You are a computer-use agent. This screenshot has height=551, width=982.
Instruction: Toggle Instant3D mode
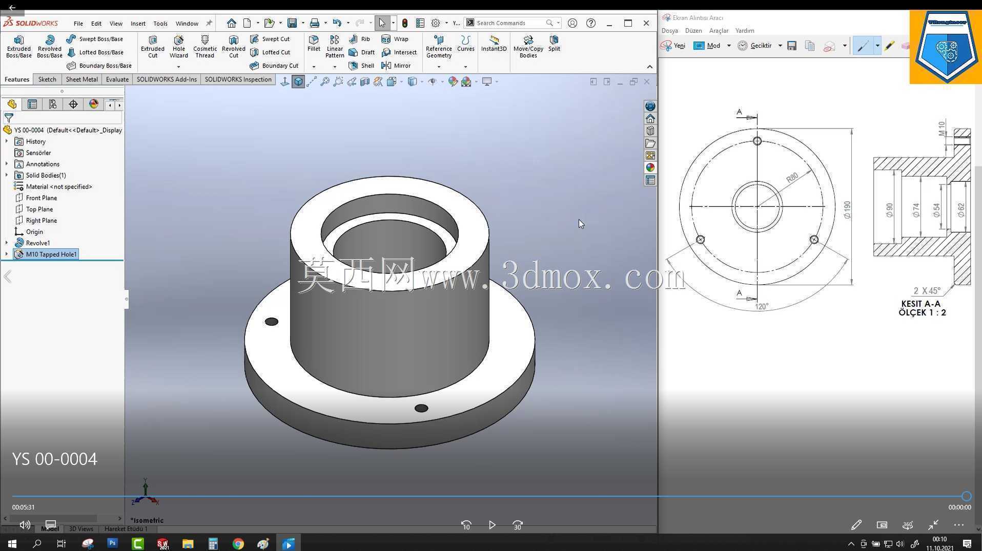point(494,44)
